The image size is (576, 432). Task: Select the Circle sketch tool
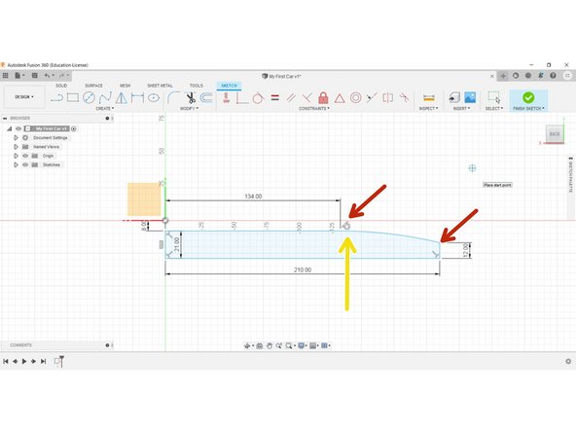pyautogui.click(x=89, y=97)
